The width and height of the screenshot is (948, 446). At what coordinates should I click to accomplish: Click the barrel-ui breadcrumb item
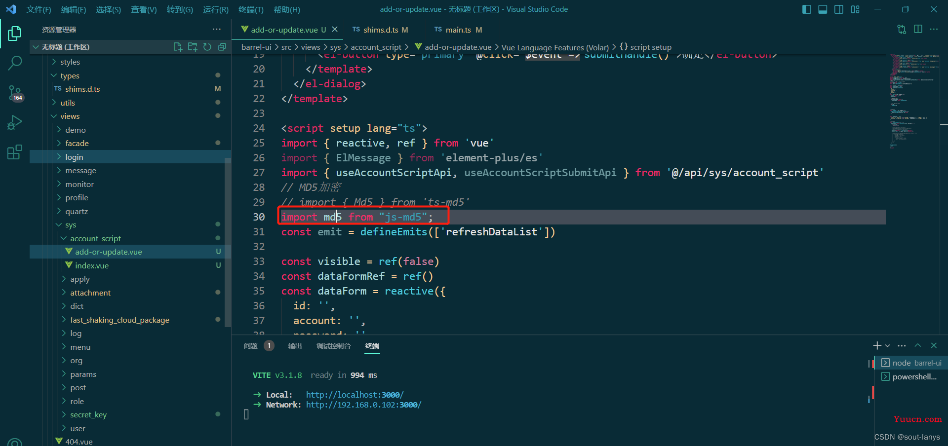coord(256,47)
